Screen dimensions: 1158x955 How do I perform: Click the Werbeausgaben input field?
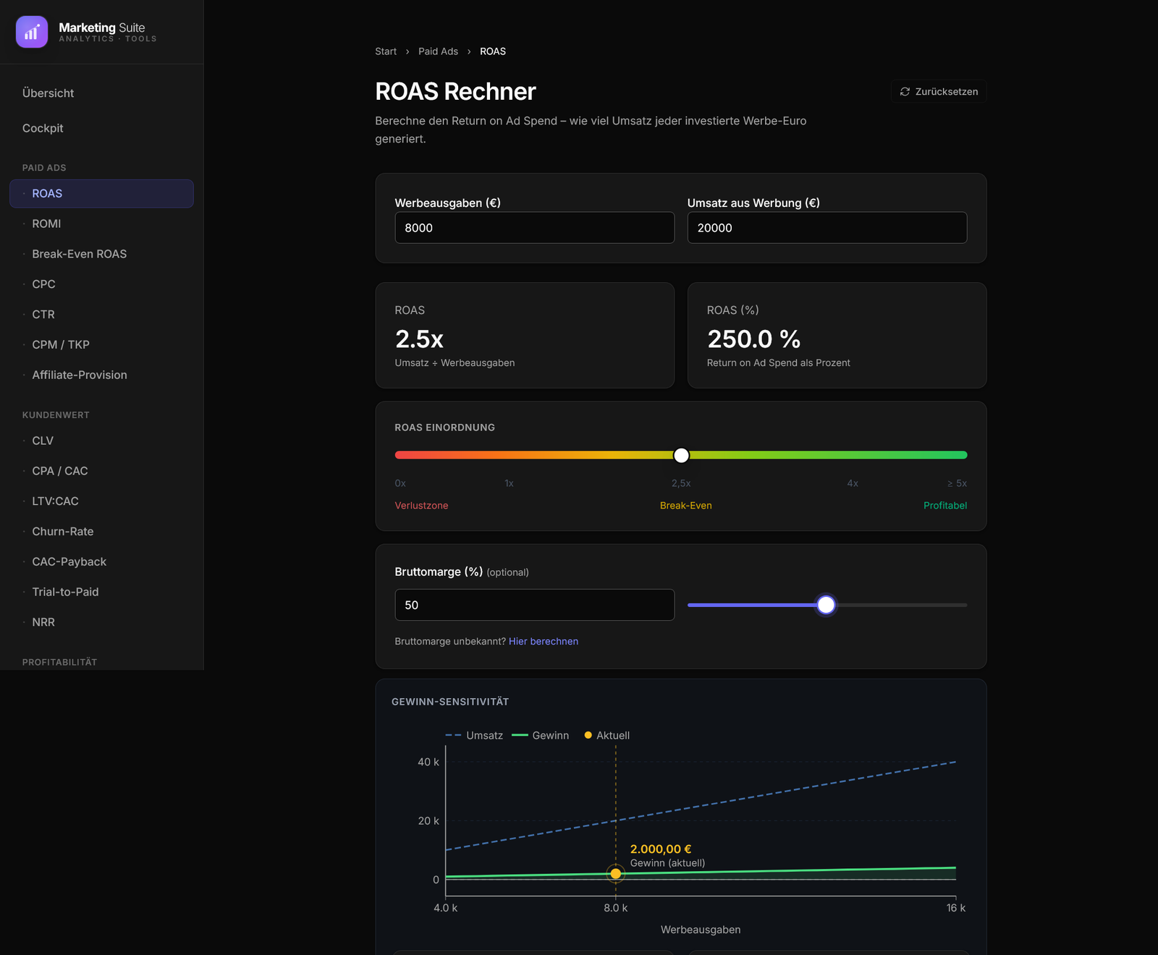pyautogui.click(x=535, y=228)
